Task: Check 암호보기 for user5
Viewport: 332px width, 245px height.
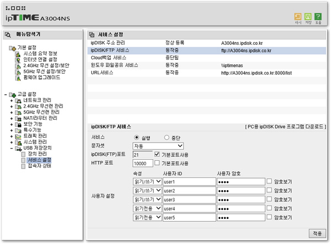Action: coord(269,217)
